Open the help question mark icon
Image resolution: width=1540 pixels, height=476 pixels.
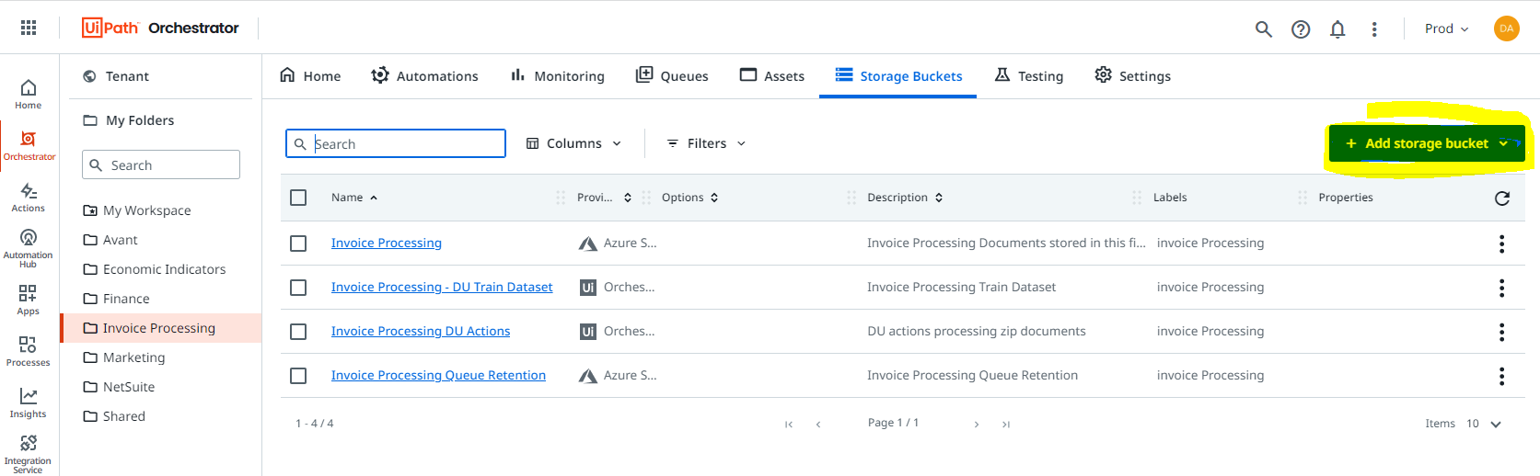[1301, 29]
